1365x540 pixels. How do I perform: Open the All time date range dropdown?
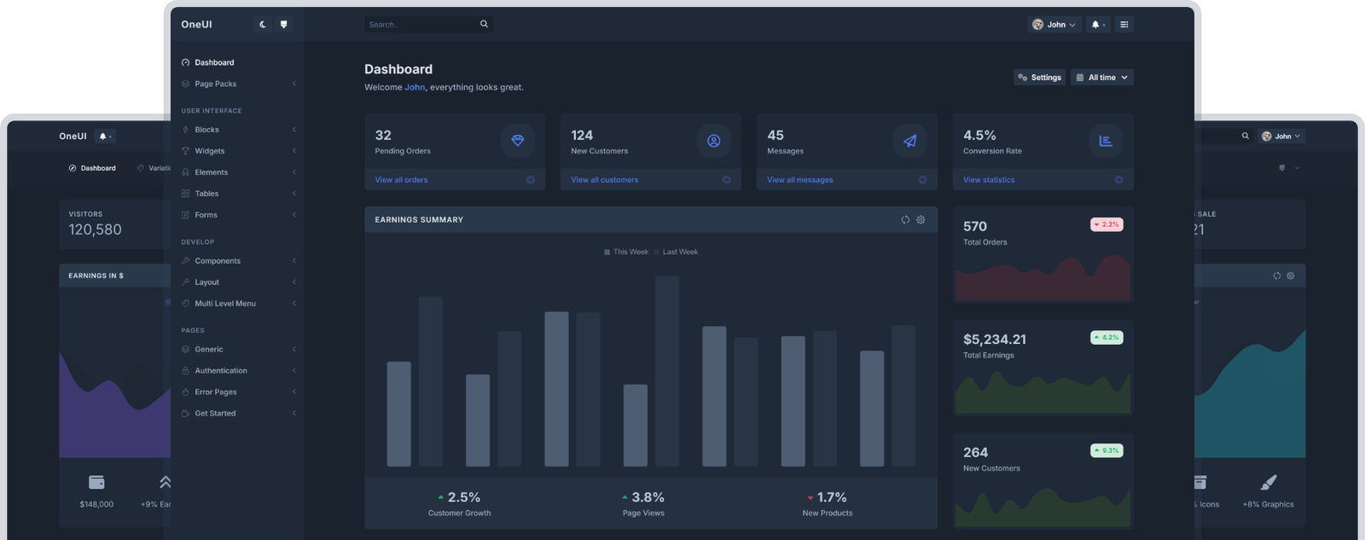[1101, 78]
